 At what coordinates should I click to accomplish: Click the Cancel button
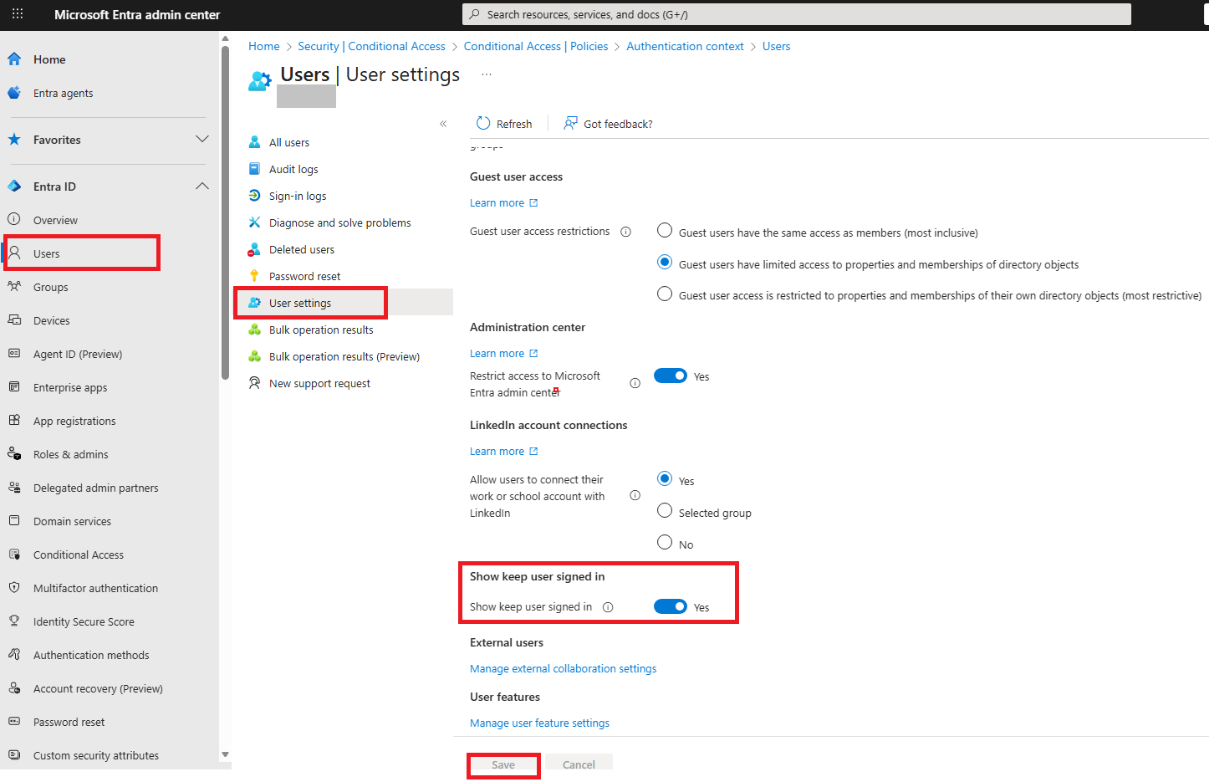pos(579,764)
